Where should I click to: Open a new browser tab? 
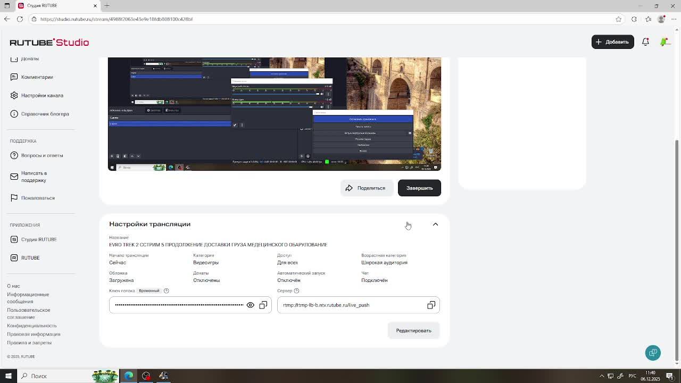click(x=107, y=5)
